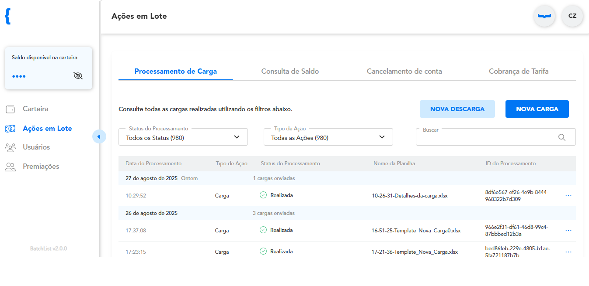Viewport: 589px width, 286px height.
Task: Collapse the sidebar with the blue arrow
Action: (x=99, y=137)
